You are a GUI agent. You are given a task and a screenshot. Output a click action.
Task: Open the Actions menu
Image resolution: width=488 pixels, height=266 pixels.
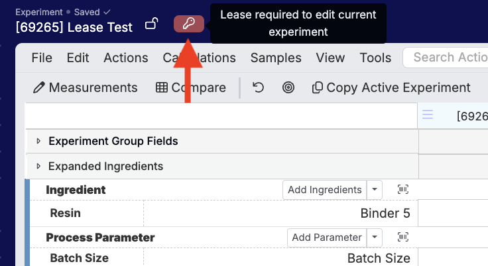(x=126, y=58)
